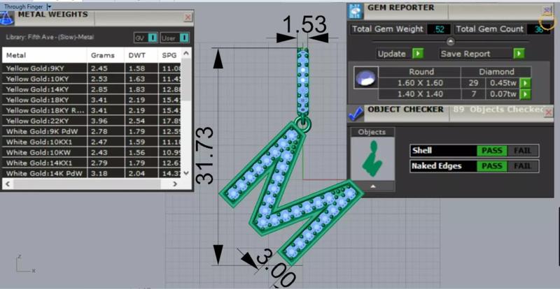Click the Total Gem Weight value field
Screen dimensions: 560x289
(x=440, y=29)
